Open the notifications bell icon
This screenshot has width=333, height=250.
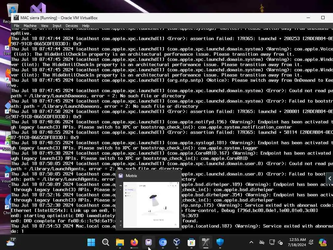[311, 242]
